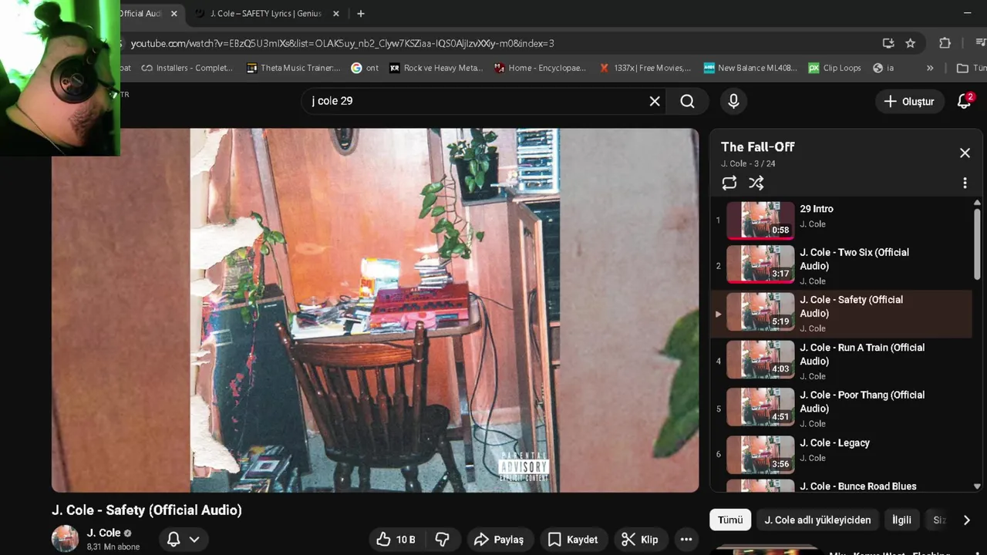
Task: Open Home - Encyclopae... bookmark
Action: 541,68
